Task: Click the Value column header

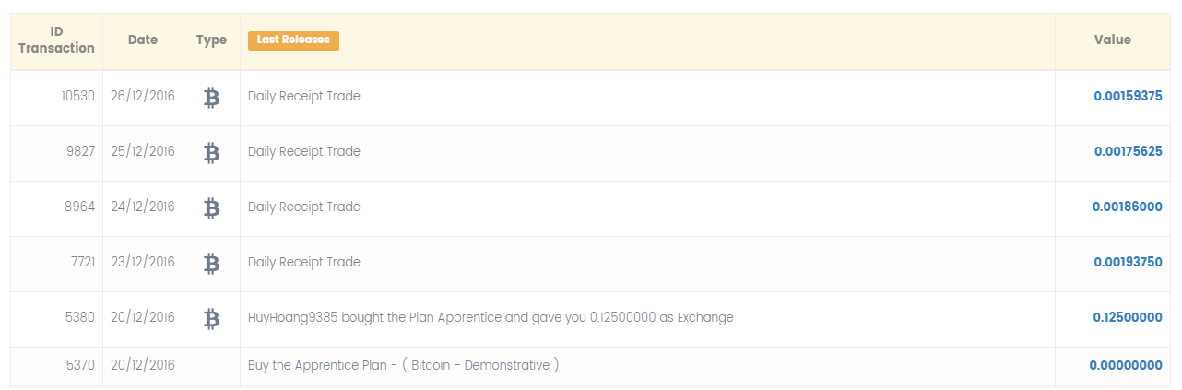Action: (1112, 41)
